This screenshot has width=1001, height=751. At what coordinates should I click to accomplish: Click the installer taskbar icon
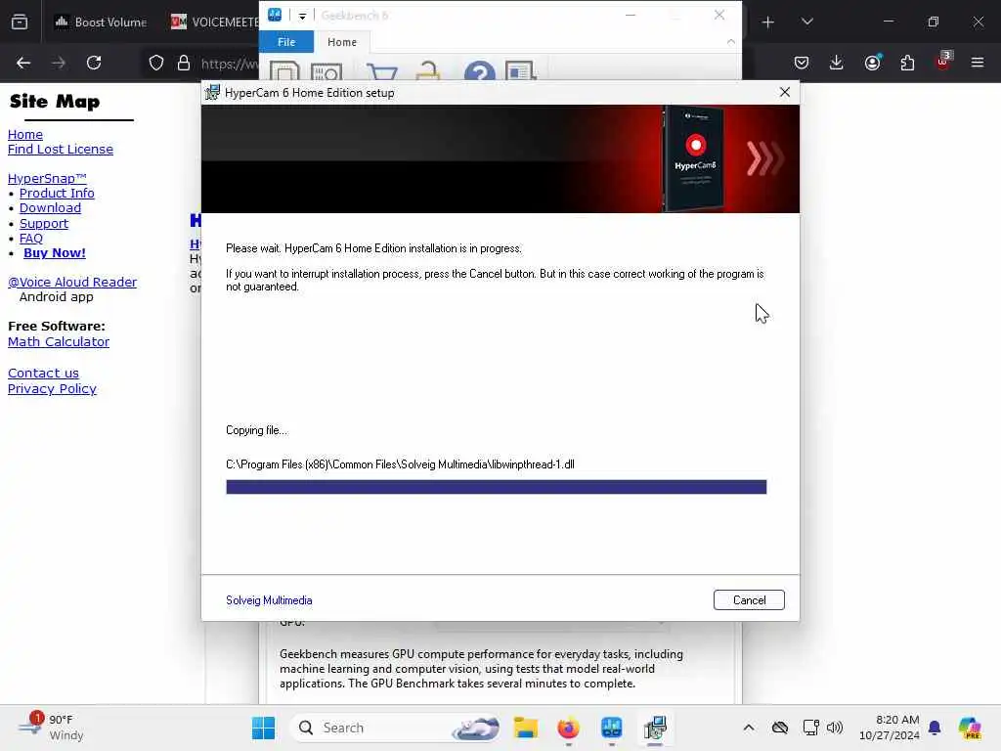click(655, 728)
